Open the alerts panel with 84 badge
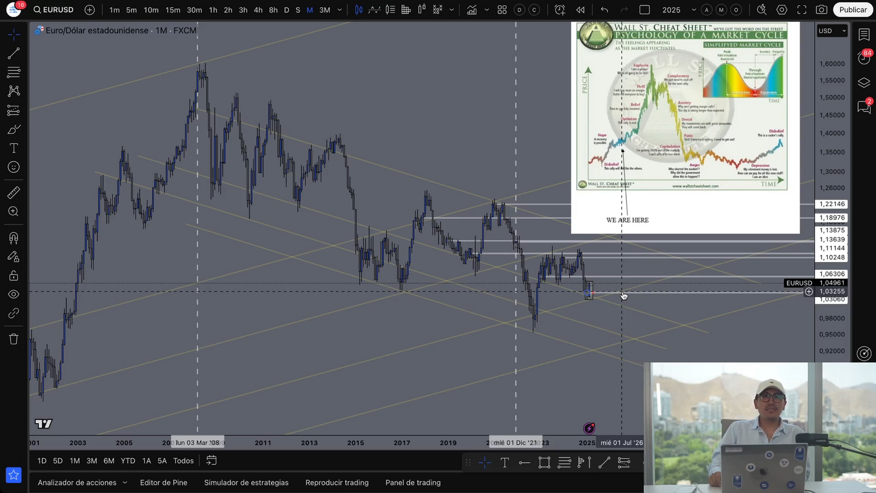The height and width of the screenshot is (493, 876). (x=864, y=58)
